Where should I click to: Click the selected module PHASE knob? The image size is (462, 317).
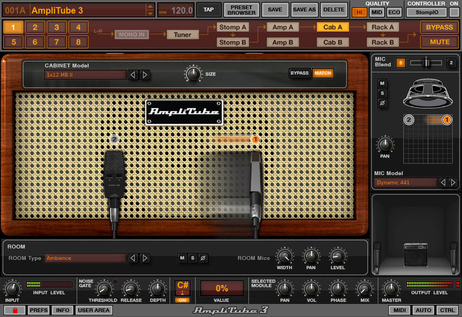coord(338,289)
